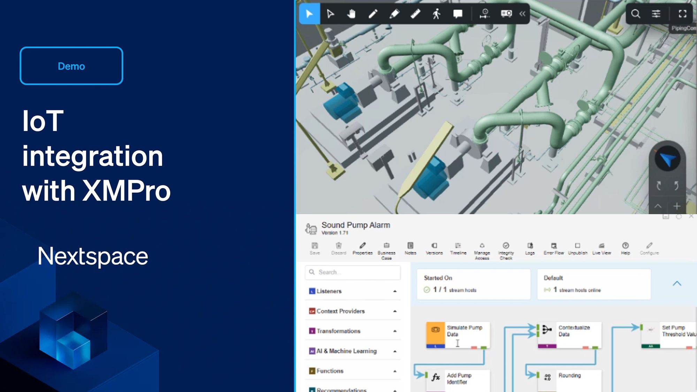Collapse the AI & Machine Learning section

(394, 351)
